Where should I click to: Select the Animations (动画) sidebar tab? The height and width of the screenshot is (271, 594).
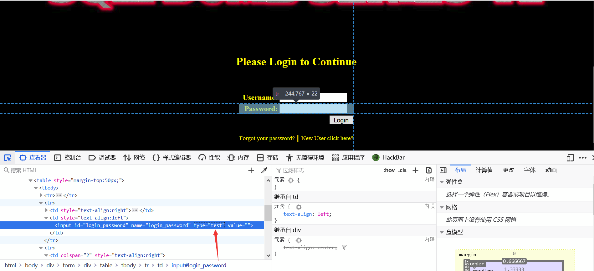551,170
